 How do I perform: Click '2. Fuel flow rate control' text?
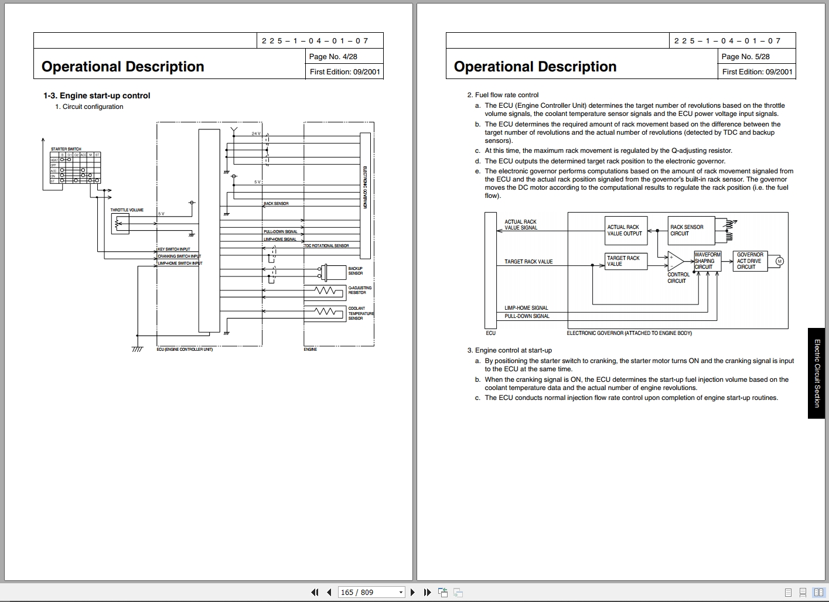[503, 95]
